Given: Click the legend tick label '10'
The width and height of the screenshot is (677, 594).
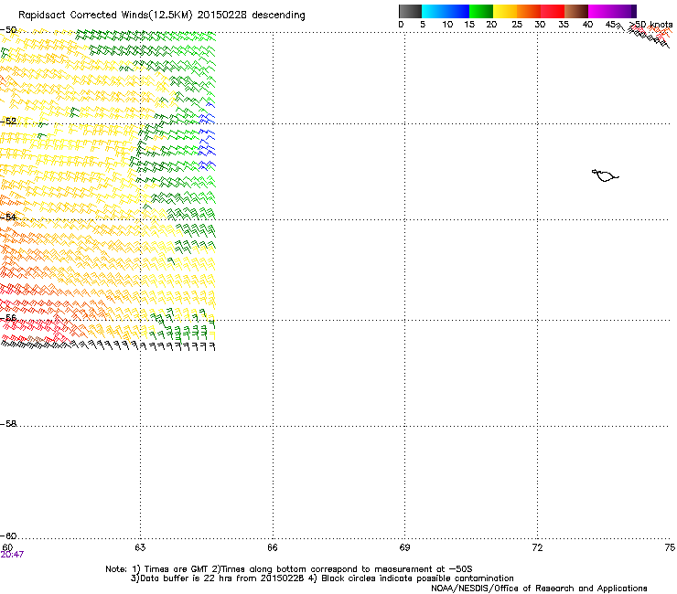Looking at the screenshot, I should (447, 25).
